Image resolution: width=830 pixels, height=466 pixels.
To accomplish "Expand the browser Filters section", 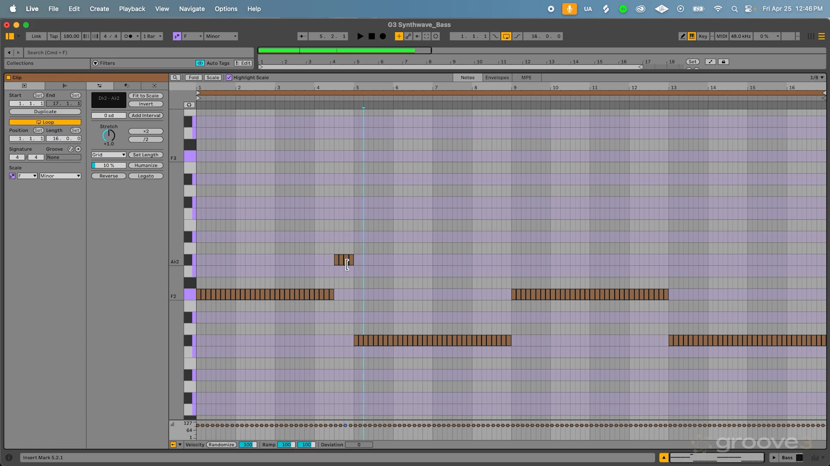I will 96,63.
